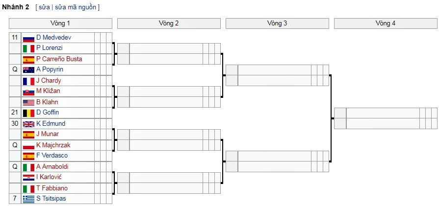The image size is (439, 206).
Task: Go to the F Verdasco player page
Action: coord(52,156)
